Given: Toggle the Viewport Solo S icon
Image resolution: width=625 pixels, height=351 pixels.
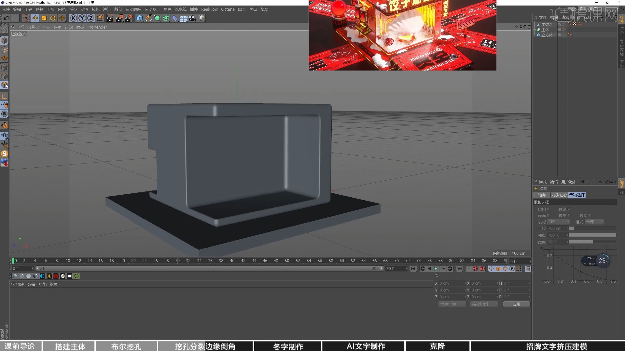Looking at the screenshot, I should tap(5, 114).
